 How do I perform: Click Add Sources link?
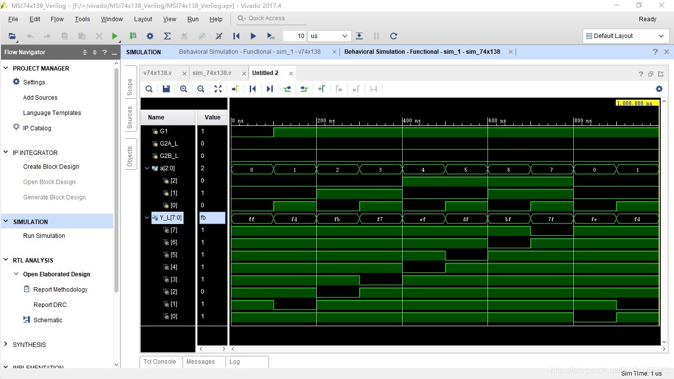point(40,98)
